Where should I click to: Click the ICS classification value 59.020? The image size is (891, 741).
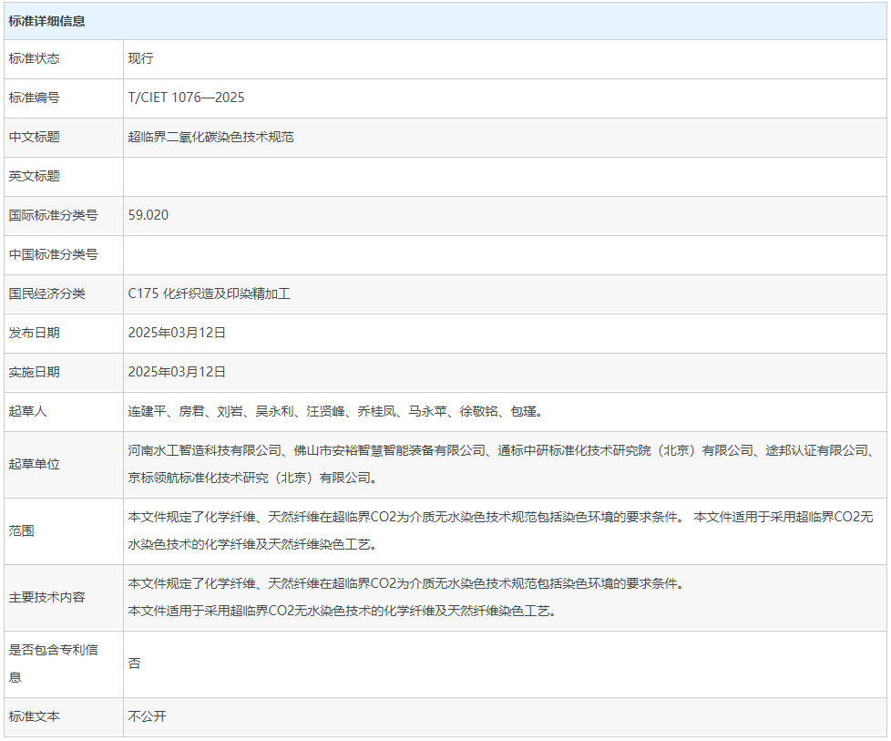pyautogui.click(x=148, y=215)
